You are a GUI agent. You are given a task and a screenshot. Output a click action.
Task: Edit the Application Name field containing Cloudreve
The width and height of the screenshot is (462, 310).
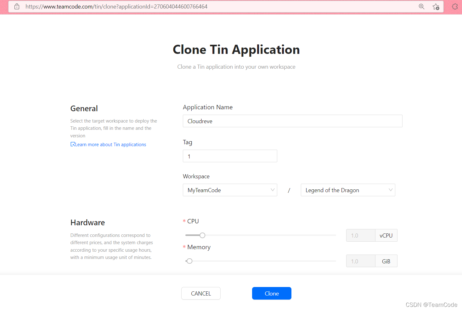click(292, 121)
